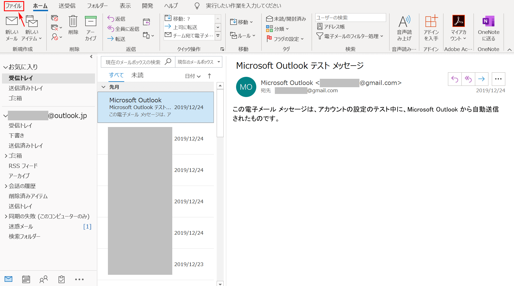The width and height of the screenshot is (514, 286).
Task: Click the search magnifier in mailbox search
Action: pyautogui.click(x=168, y=62)
